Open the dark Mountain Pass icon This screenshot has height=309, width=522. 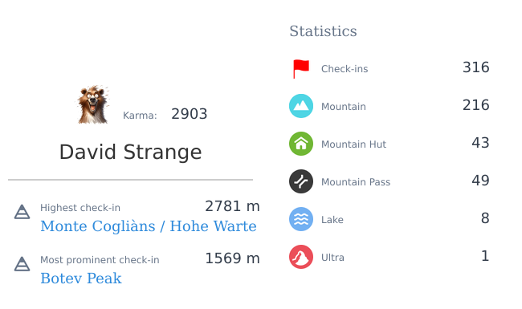[301, 181]
